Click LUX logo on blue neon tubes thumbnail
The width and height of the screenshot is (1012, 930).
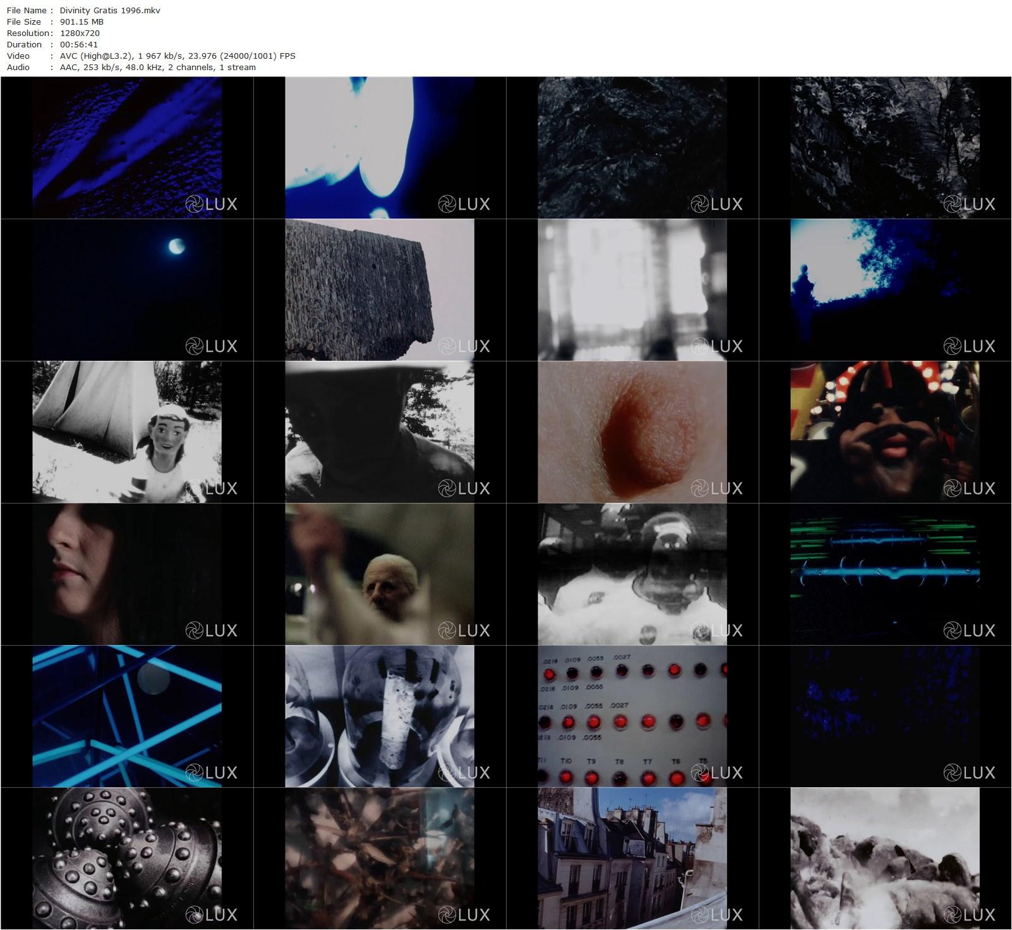pyautogui.click(x=212, y=773)
